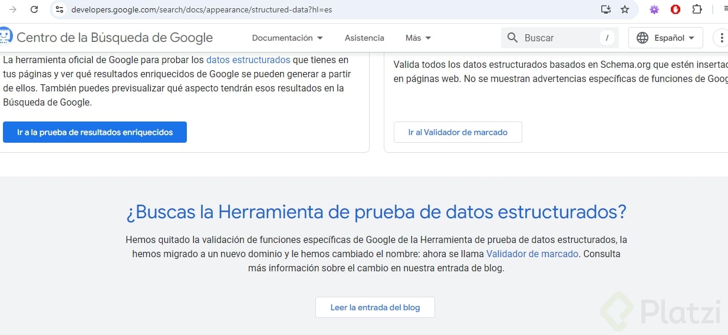Open the Asistencia menu item
Viewport: 728px width, 335px height.
tap(364, 38)
